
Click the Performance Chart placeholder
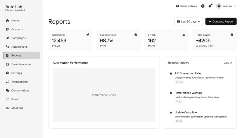(x=104, y=95)
